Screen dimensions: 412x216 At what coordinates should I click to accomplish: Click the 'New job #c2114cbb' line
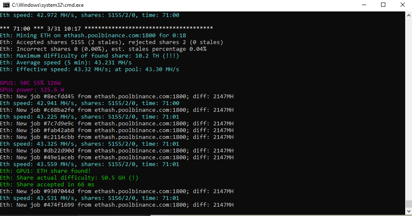(117, 137)
